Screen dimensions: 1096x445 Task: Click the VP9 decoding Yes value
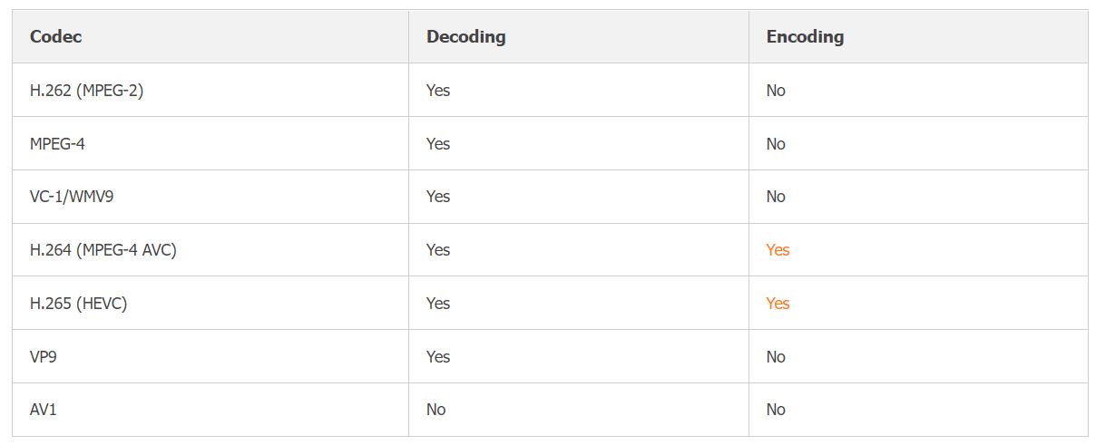point(438,357)
